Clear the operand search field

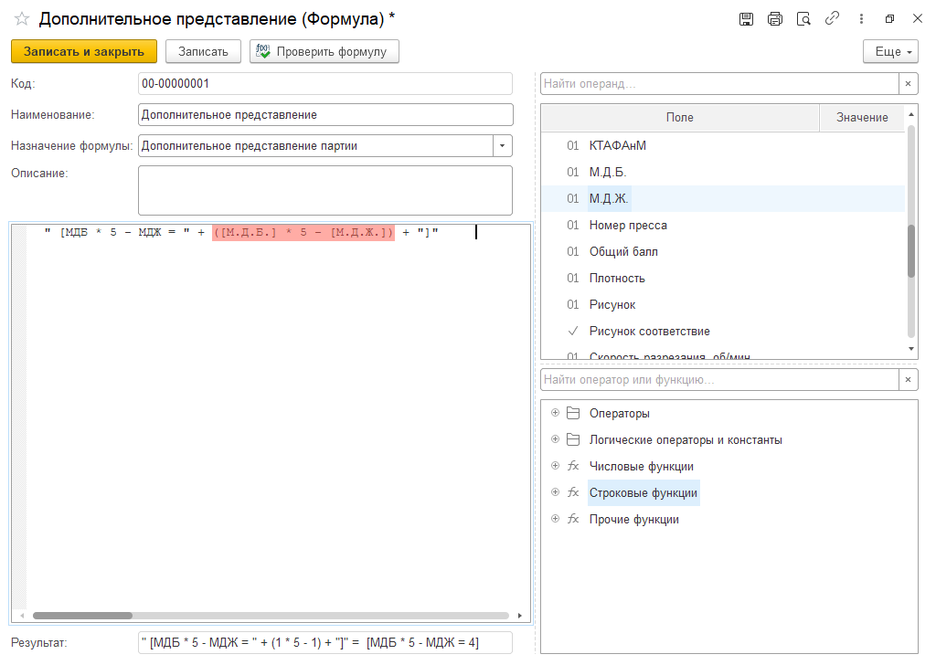point(908,84)
